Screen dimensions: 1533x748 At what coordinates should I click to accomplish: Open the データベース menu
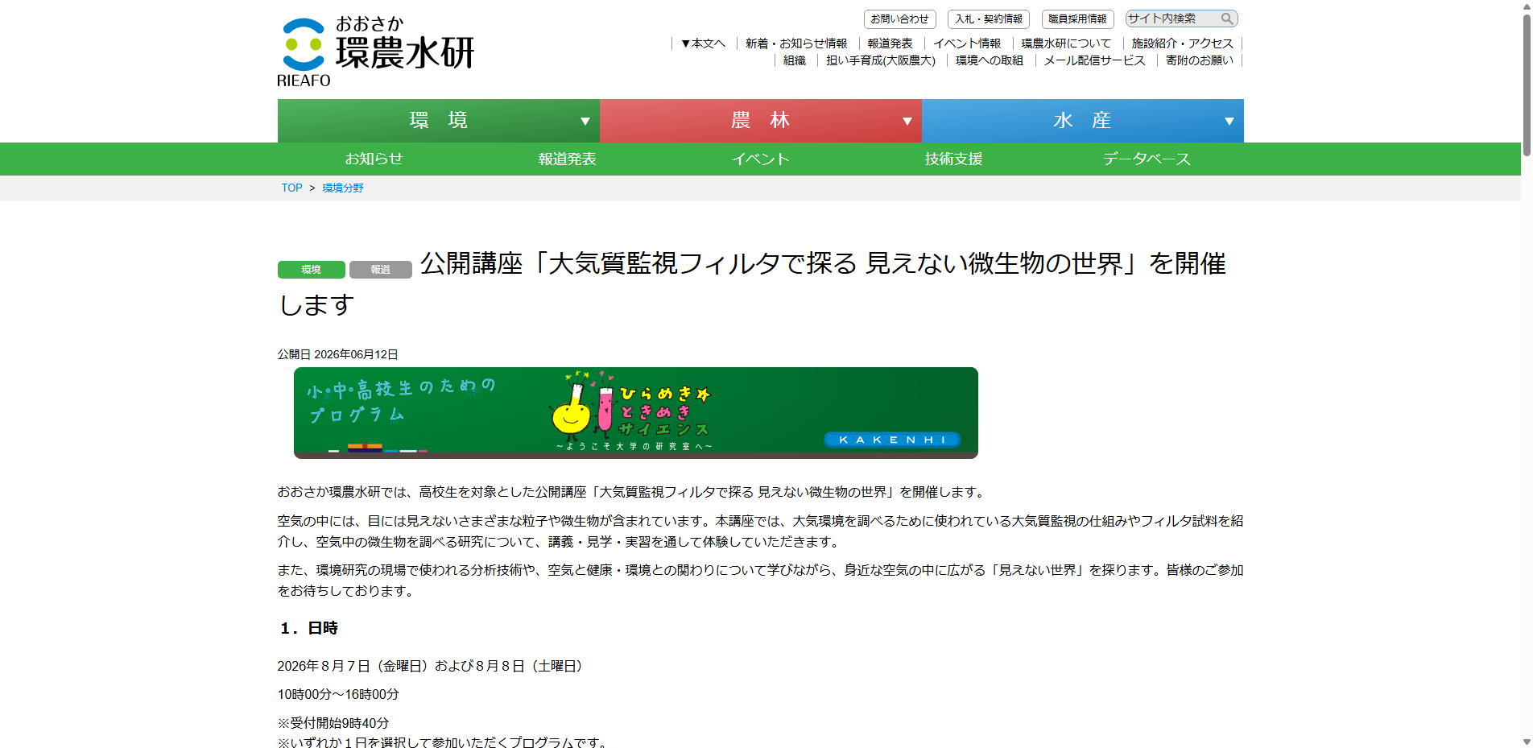tap(1147, 159)
